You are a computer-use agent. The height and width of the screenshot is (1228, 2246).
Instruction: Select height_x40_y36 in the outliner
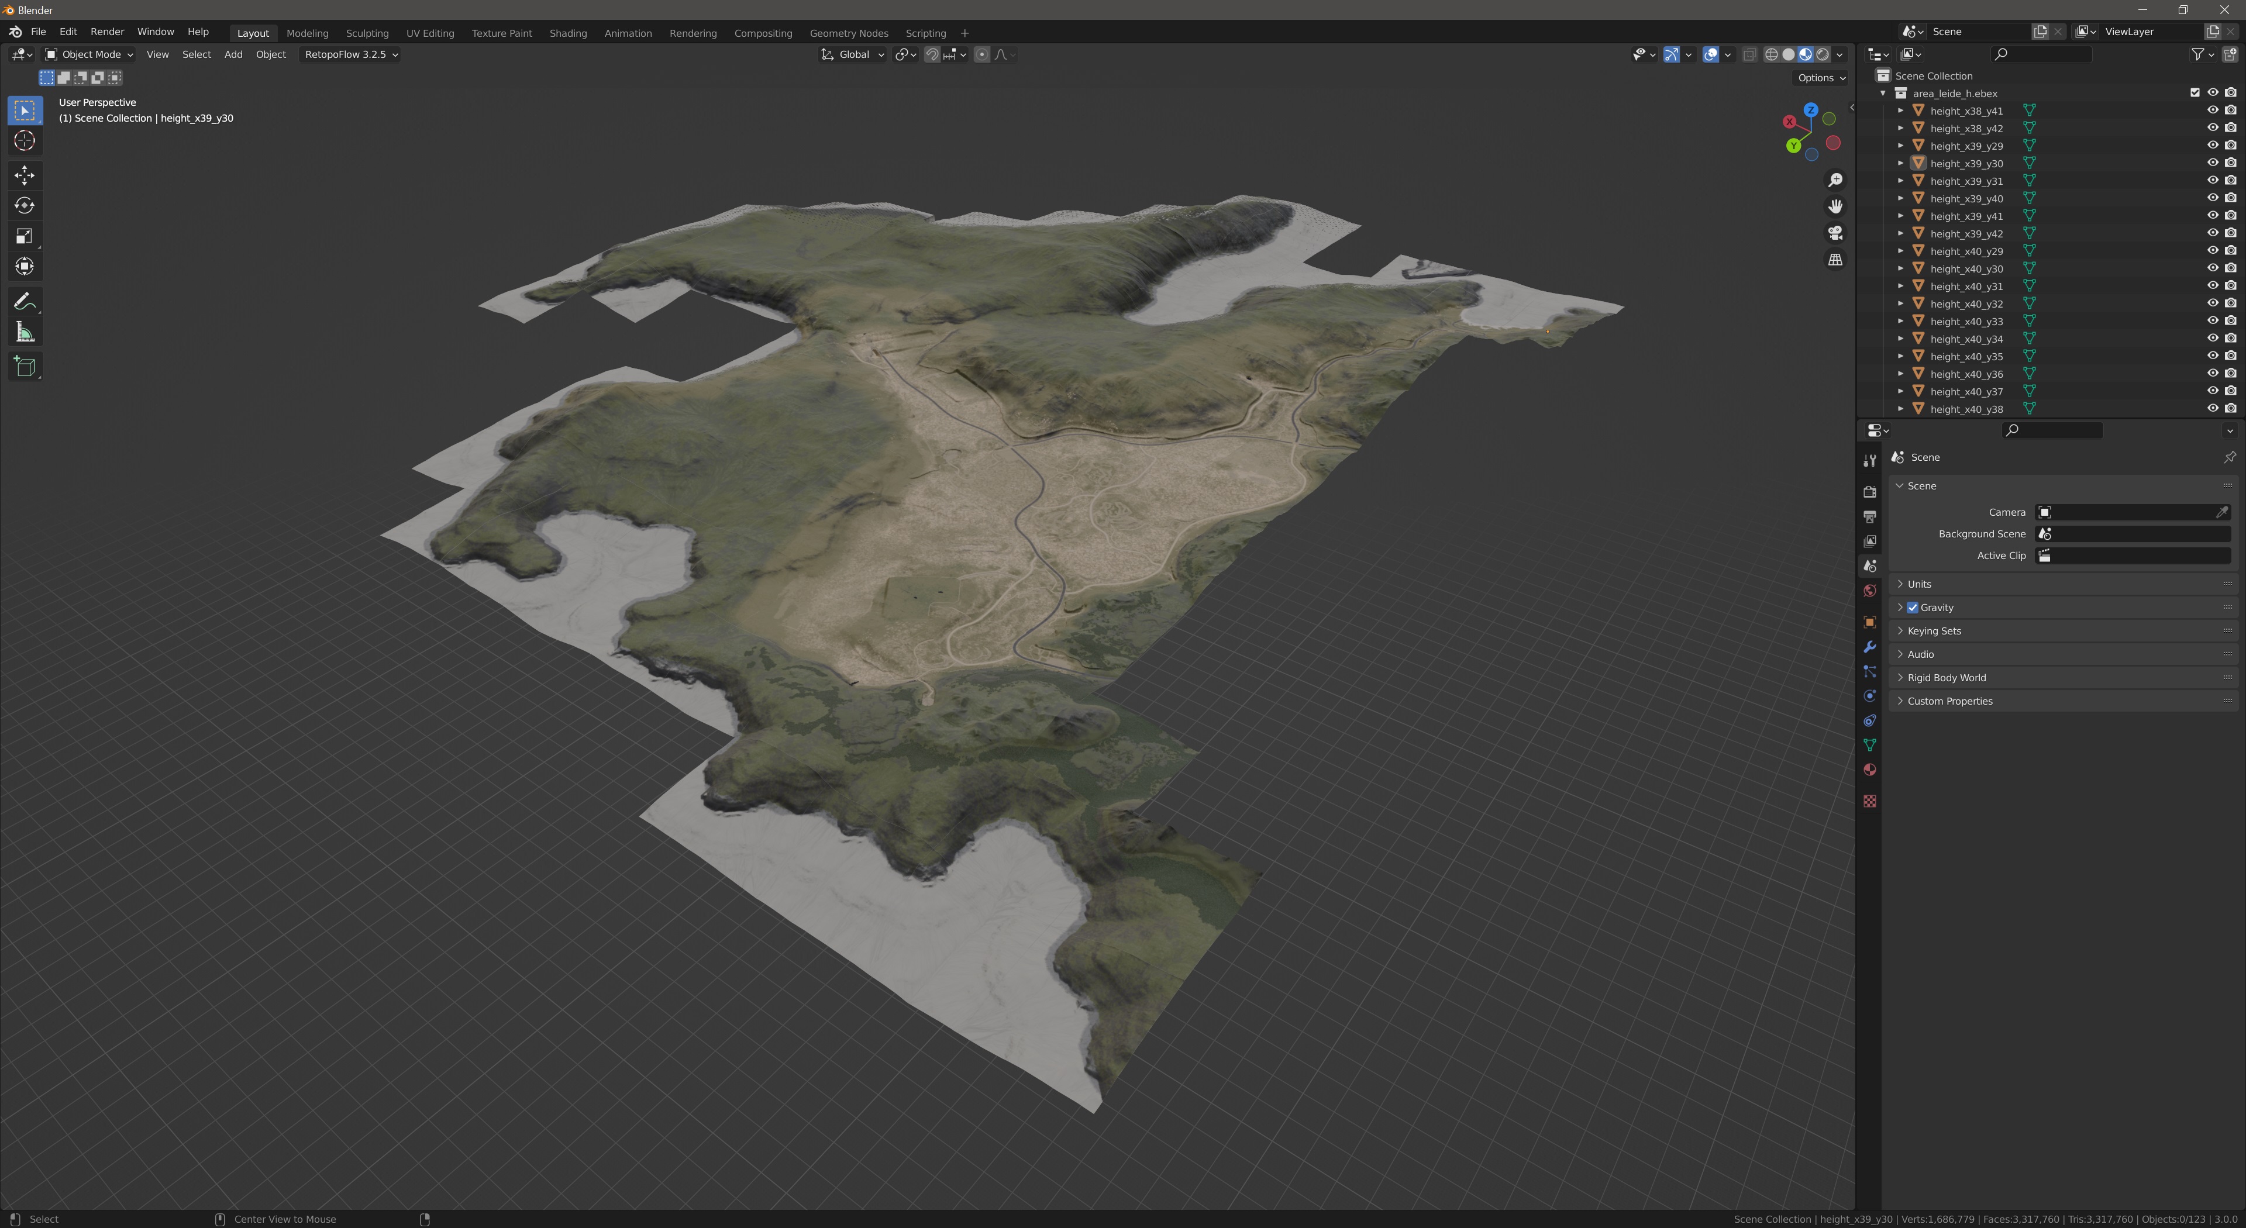click(1966, 374)
